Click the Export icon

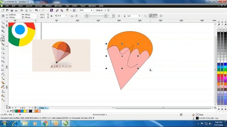(62, 10)
